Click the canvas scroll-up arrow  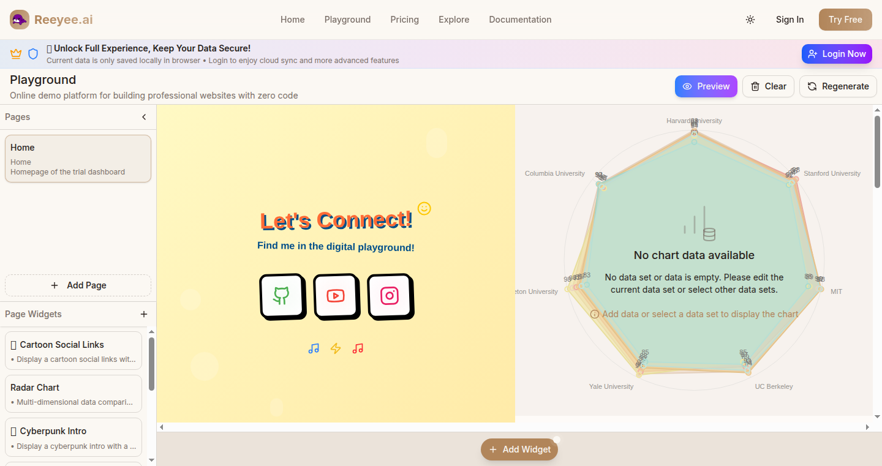pos(877,109)
